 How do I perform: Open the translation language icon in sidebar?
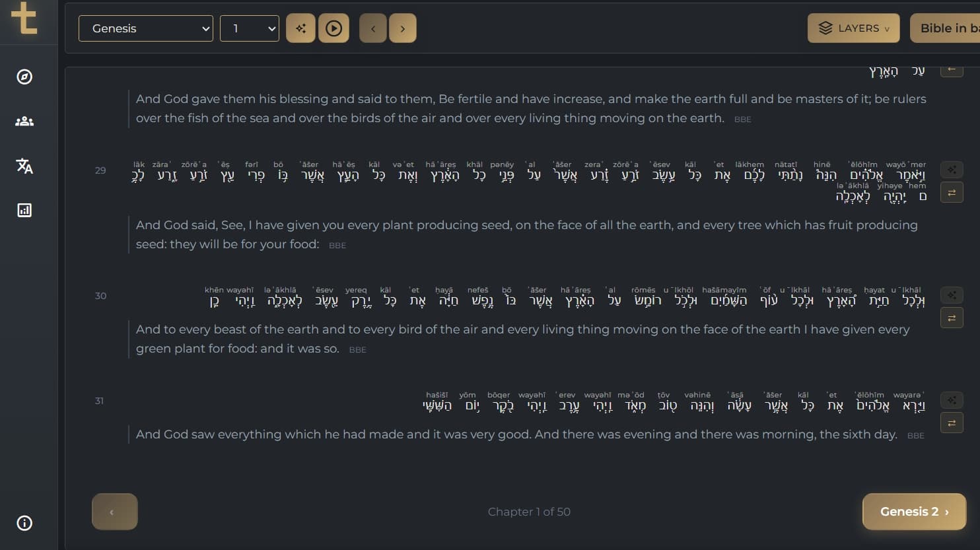(x=24, y=166)
